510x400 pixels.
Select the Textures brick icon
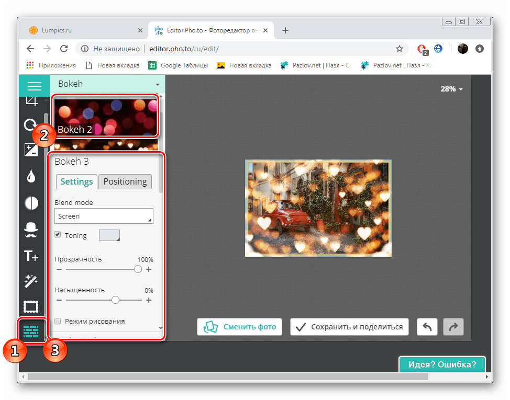pyautogui.click(x=31, y=331)
